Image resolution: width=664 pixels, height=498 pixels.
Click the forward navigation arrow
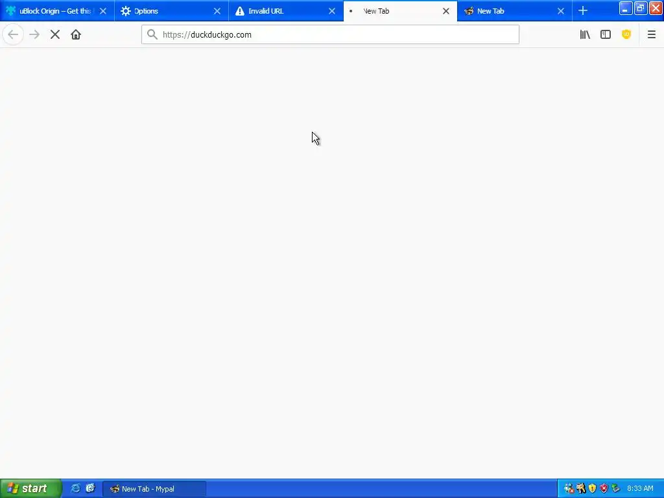34,35
